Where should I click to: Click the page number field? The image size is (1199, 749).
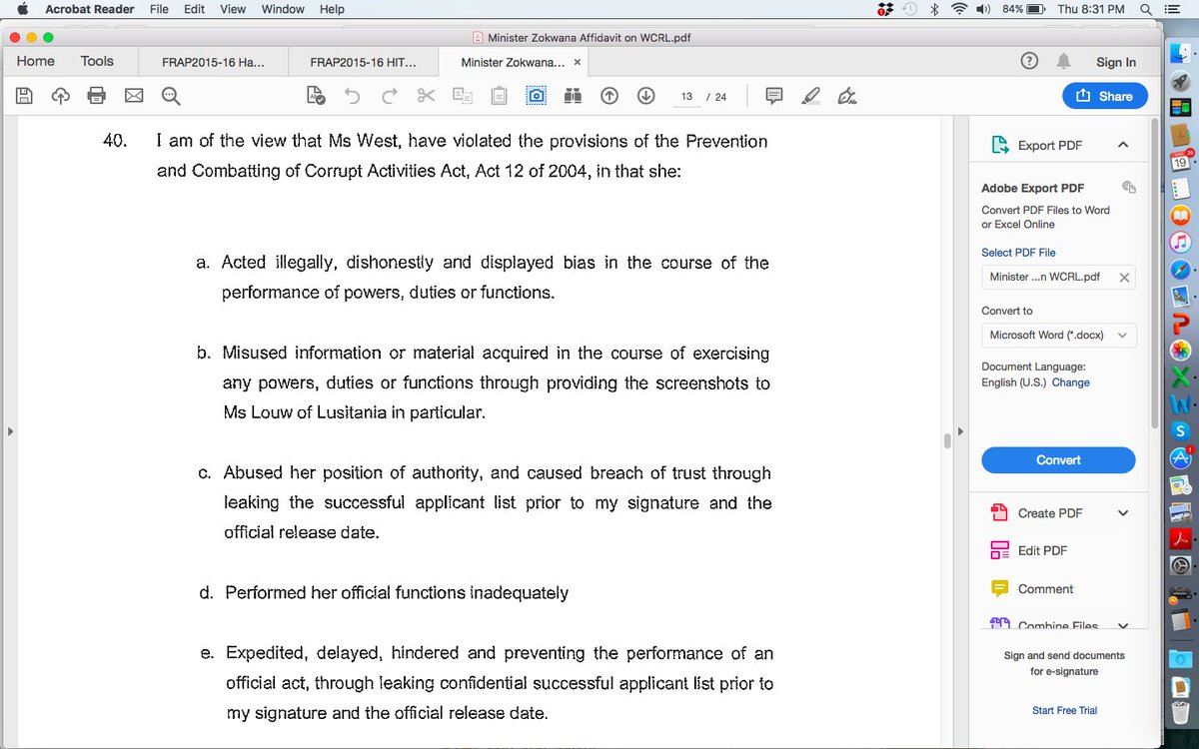tap(686, 97)
